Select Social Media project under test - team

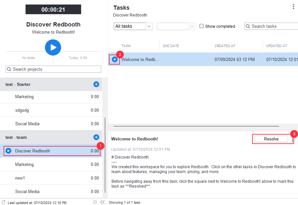coord(51,191)
